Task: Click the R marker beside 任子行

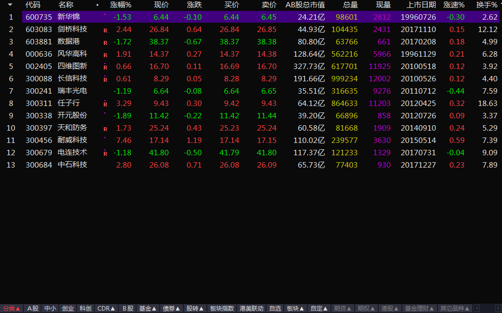Action: coord(105,104)
